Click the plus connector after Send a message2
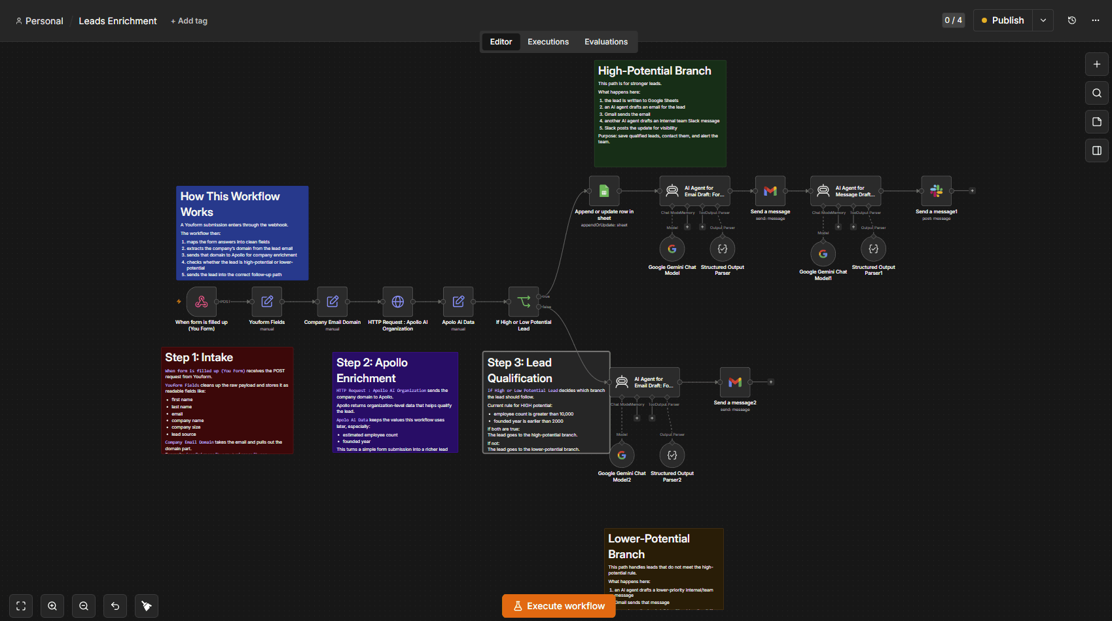 (770, 382)
